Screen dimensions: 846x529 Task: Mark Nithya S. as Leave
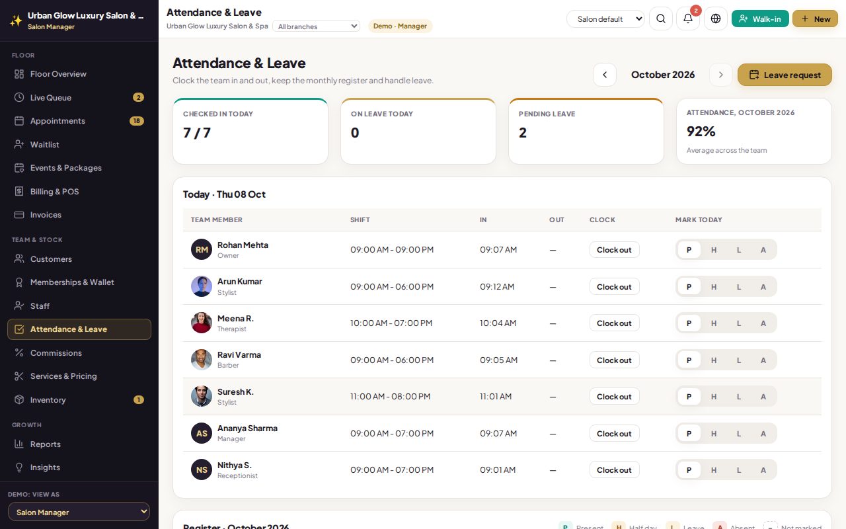pos(739,470)
